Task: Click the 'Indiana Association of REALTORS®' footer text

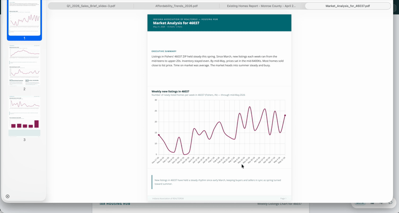Action: tap(168, 199)
